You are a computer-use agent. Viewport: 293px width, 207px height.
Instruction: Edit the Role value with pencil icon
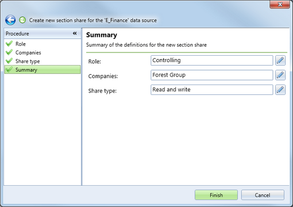tap(280, 60)
